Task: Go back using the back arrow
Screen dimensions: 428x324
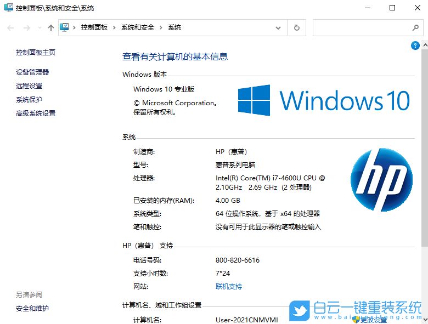Action: (10, 28)
